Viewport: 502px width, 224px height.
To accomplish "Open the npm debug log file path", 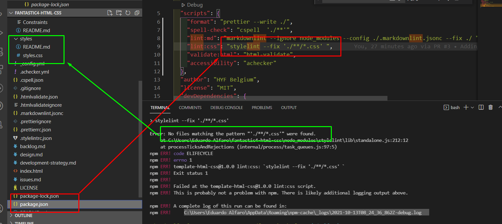I will [302, 212].
